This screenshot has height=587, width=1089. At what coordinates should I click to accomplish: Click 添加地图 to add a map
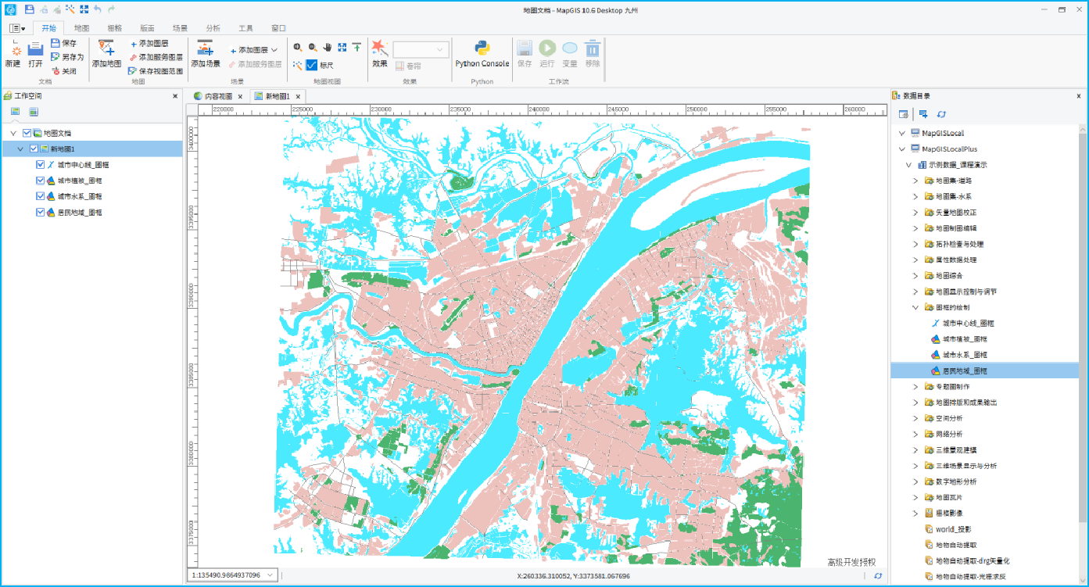tap(105, 56)
